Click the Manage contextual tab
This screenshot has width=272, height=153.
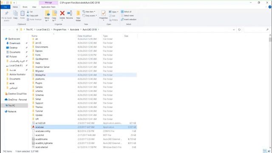tap(48, 3)
